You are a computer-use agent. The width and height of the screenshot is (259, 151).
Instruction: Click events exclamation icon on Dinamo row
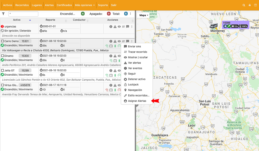[x=111, y=56]
